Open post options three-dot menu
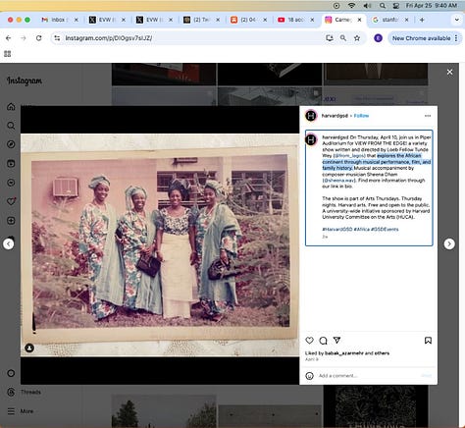 pyautogui.click(x=428, y=116)
